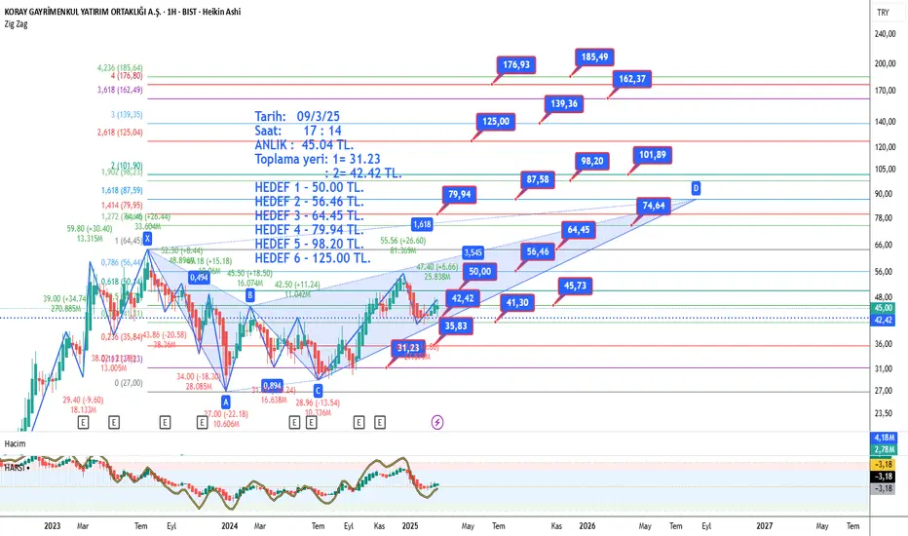Image resolution: width=908 pixels, height=536 pixels.
Task: Click the 4,18M volume axis label
Action: click(883, 438)
